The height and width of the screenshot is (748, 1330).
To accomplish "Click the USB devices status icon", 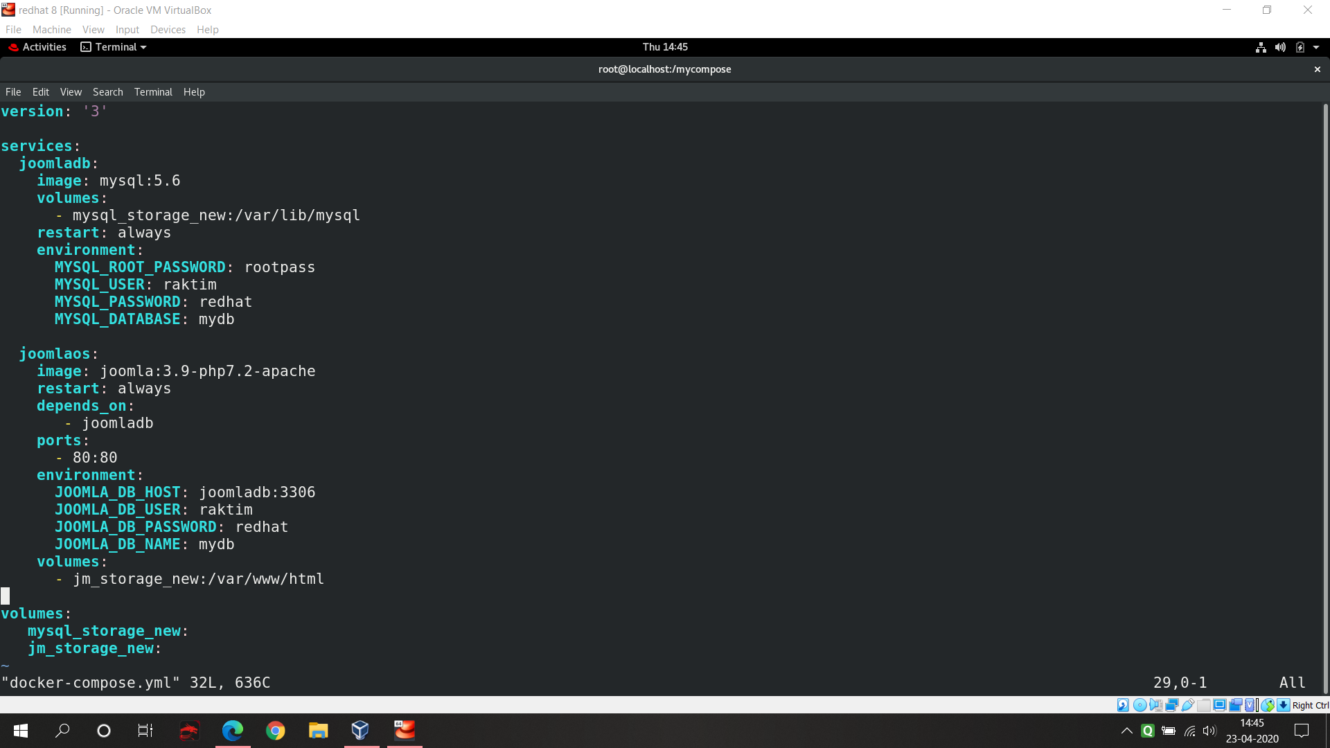I will [1188, 705].
